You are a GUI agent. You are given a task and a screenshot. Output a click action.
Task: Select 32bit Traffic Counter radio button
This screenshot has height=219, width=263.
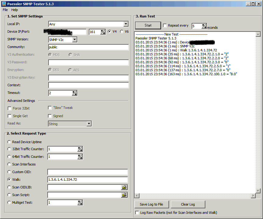pyautogui.click(x=9, y=149)
